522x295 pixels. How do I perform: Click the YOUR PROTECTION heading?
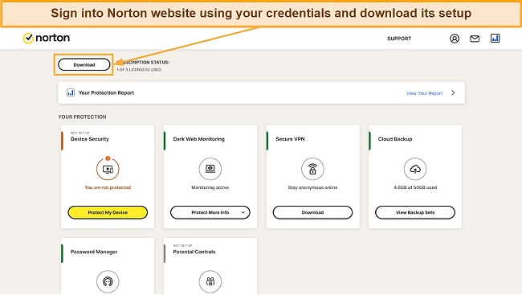[82, 117]
